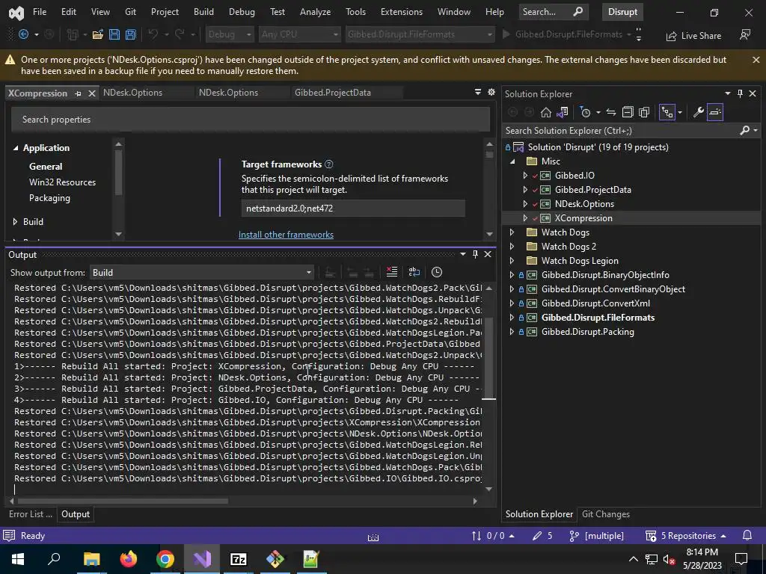Click Sync with Active Document arrows icon

[611, 112]
